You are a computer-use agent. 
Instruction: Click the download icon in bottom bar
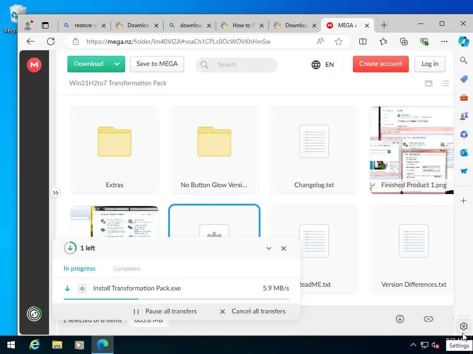tap(400, 319)
